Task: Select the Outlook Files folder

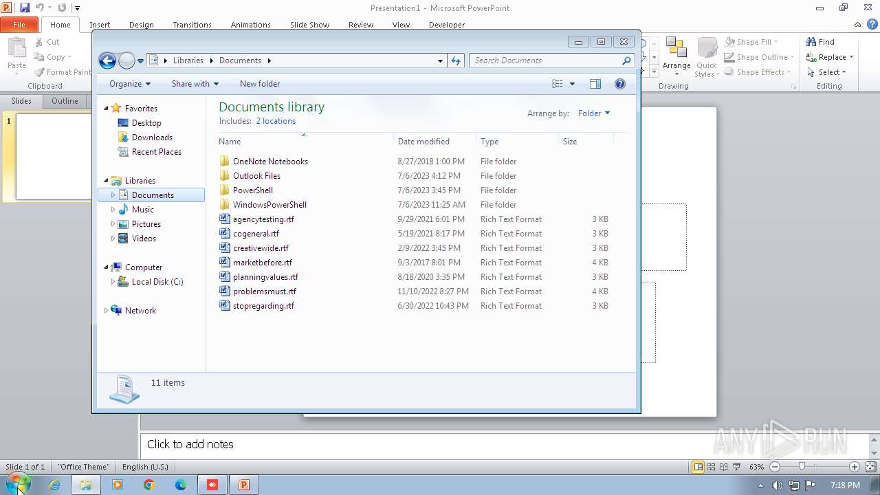Action: pos(256,176)
